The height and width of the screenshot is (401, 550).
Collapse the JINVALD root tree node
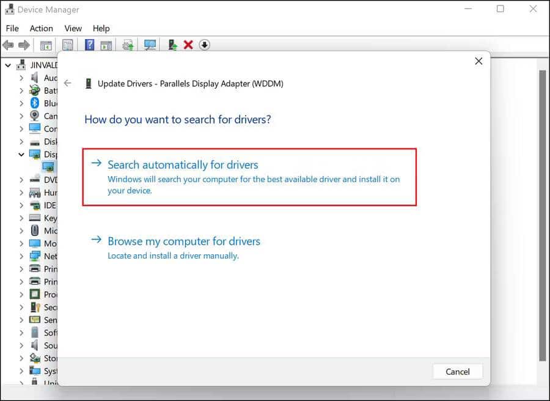pos(8,65)
